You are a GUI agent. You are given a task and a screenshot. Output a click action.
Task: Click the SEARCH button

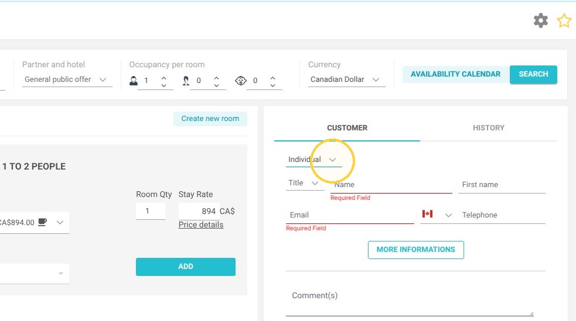[533, 74]
